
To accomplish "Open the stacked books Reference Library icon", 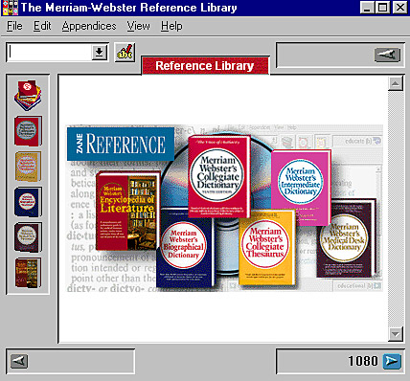I will 28,96.
